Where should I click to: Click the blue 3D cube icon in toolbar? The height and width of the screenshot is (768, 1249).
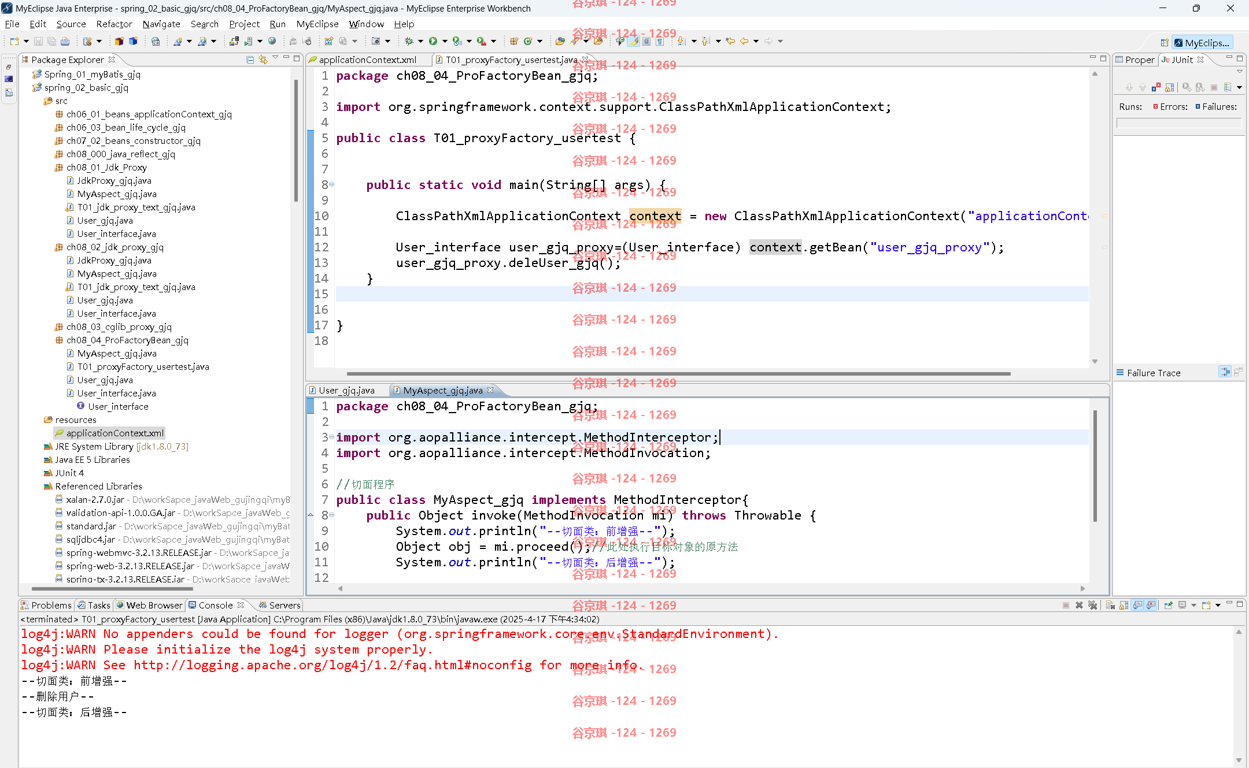coord(133,41)
